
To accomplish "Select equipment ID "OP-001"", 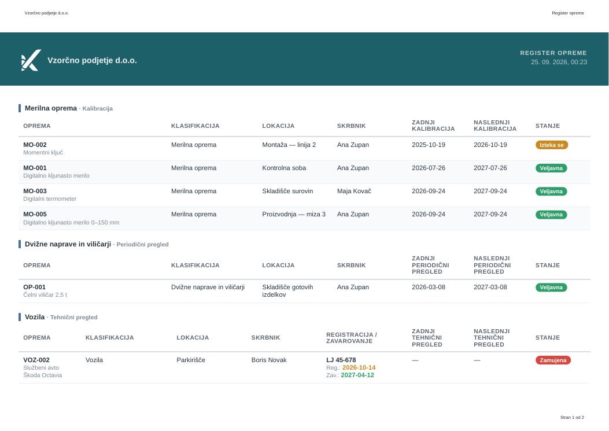I will click(35, 287).
